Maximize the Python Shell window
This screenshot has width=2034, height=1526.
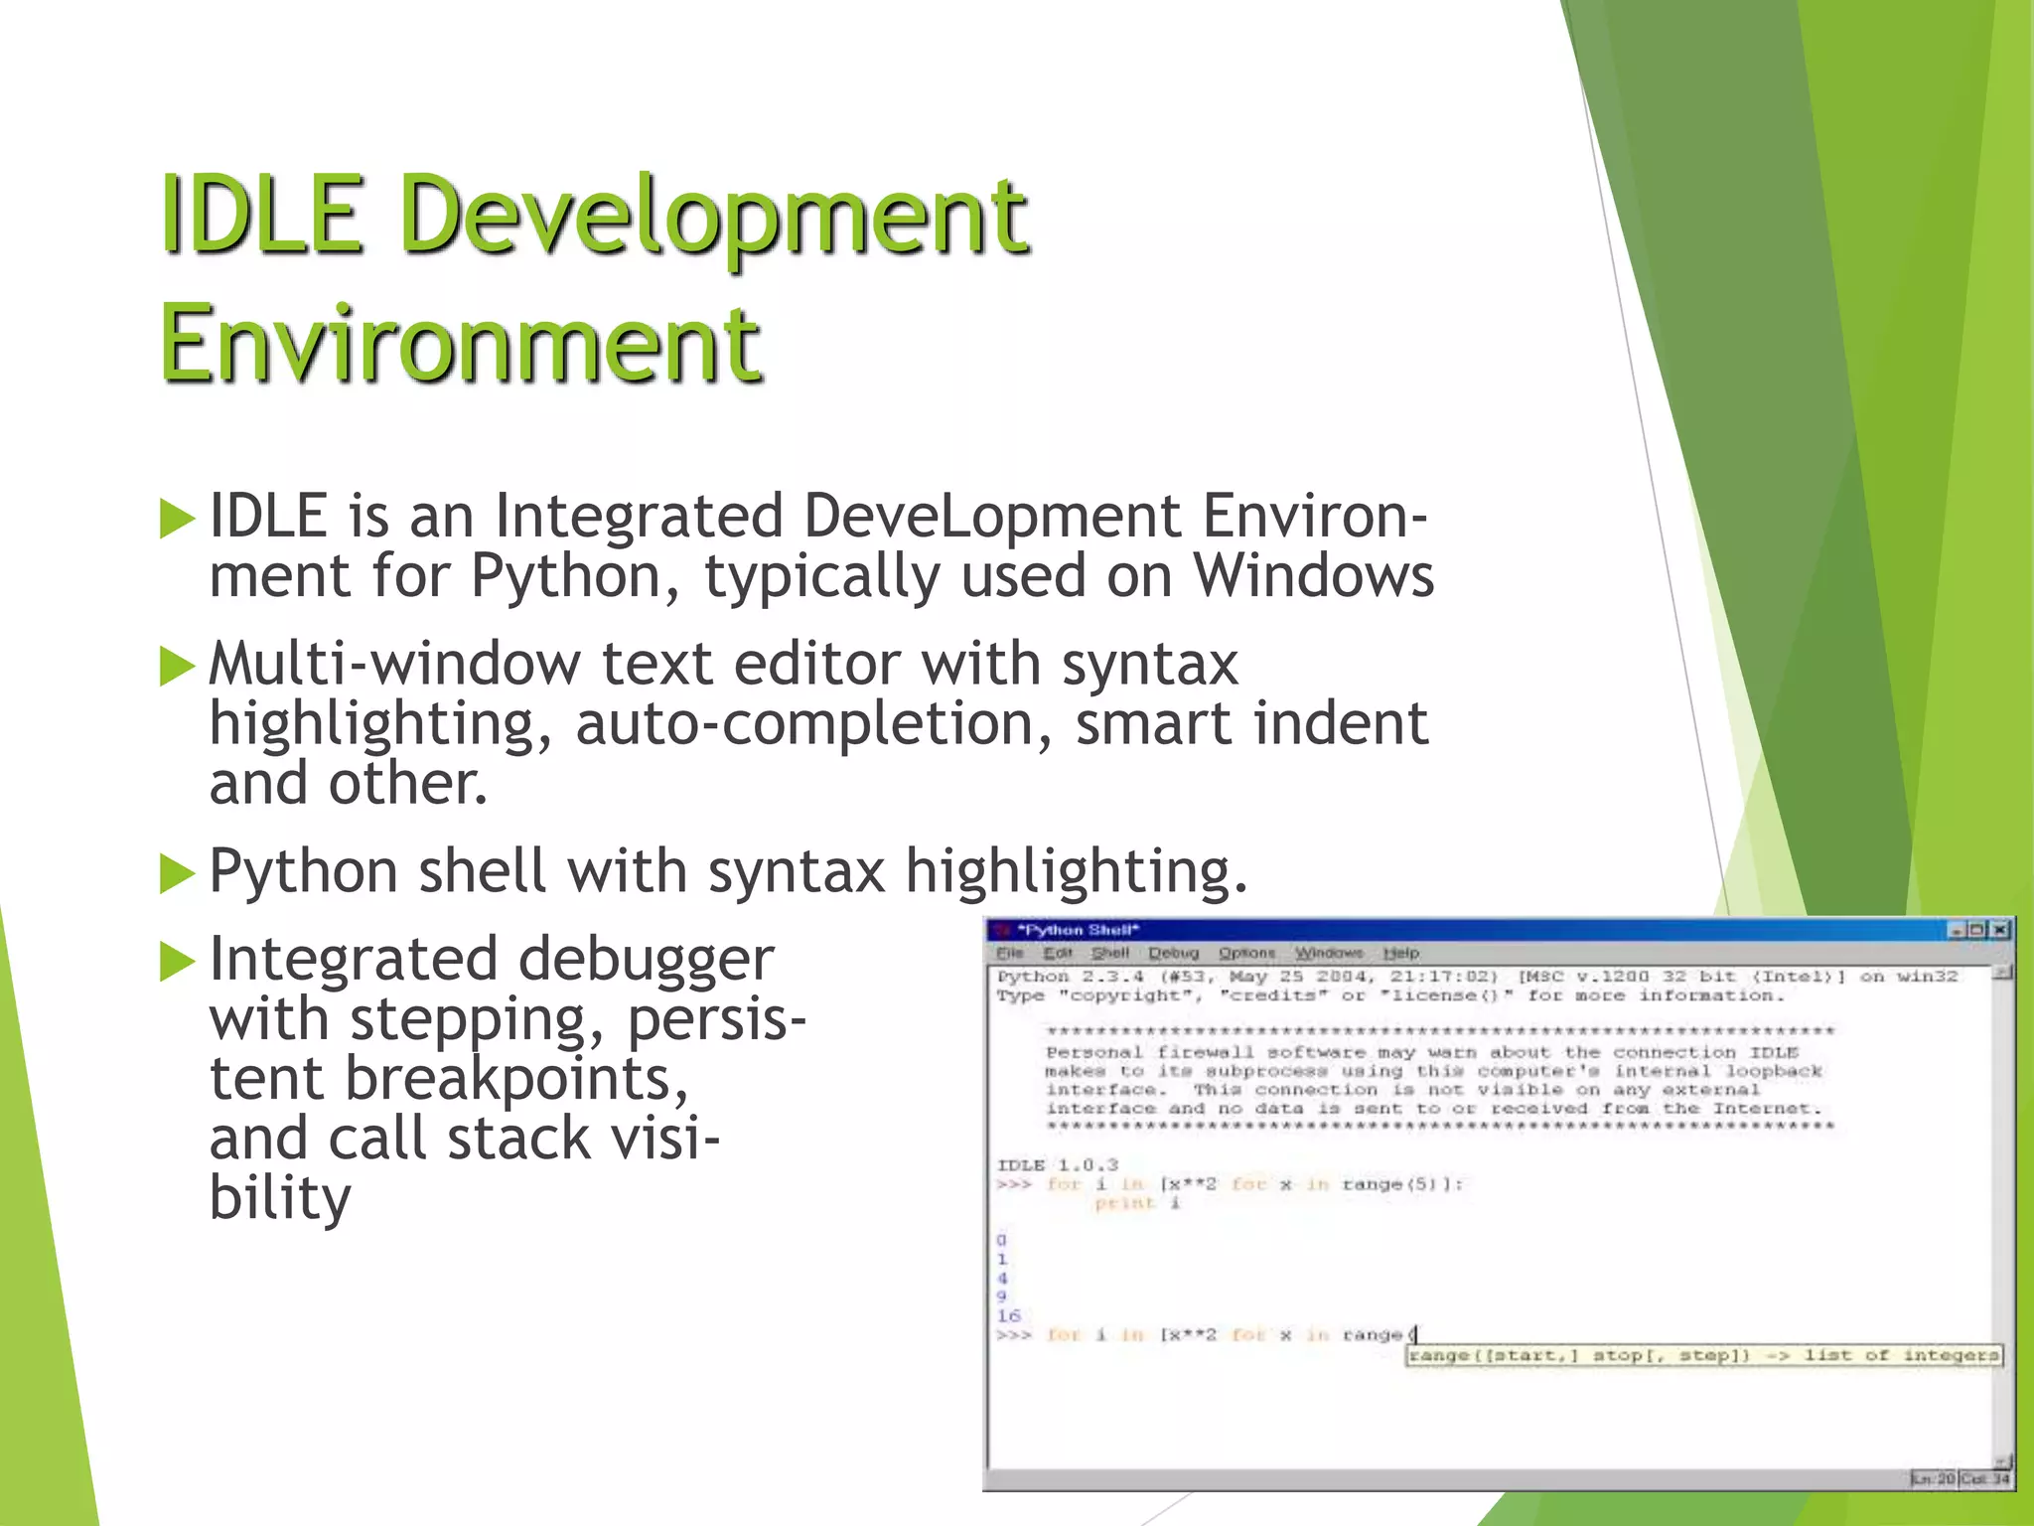[1977, 930]
